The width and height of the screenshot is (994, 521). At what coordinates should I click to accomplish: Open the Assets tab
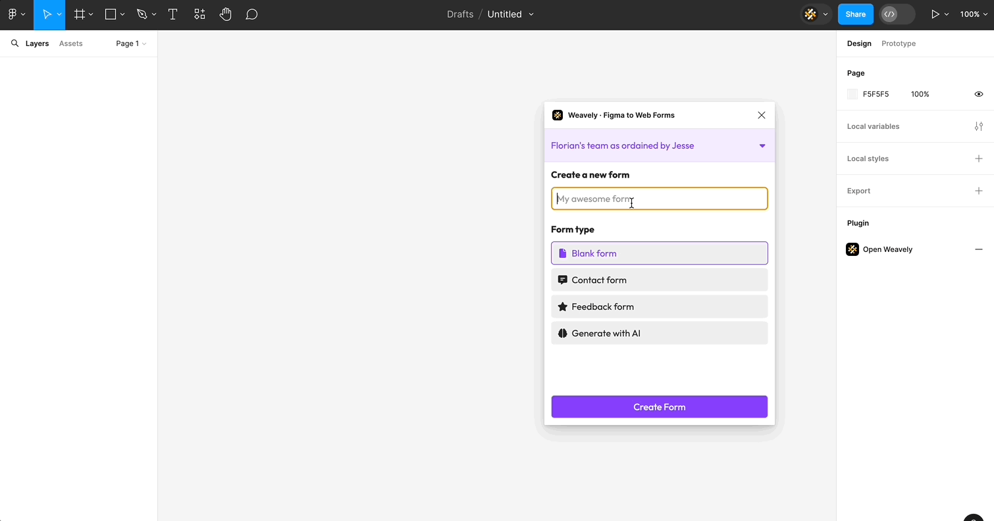pyautogui.click(x=70, y=43)
